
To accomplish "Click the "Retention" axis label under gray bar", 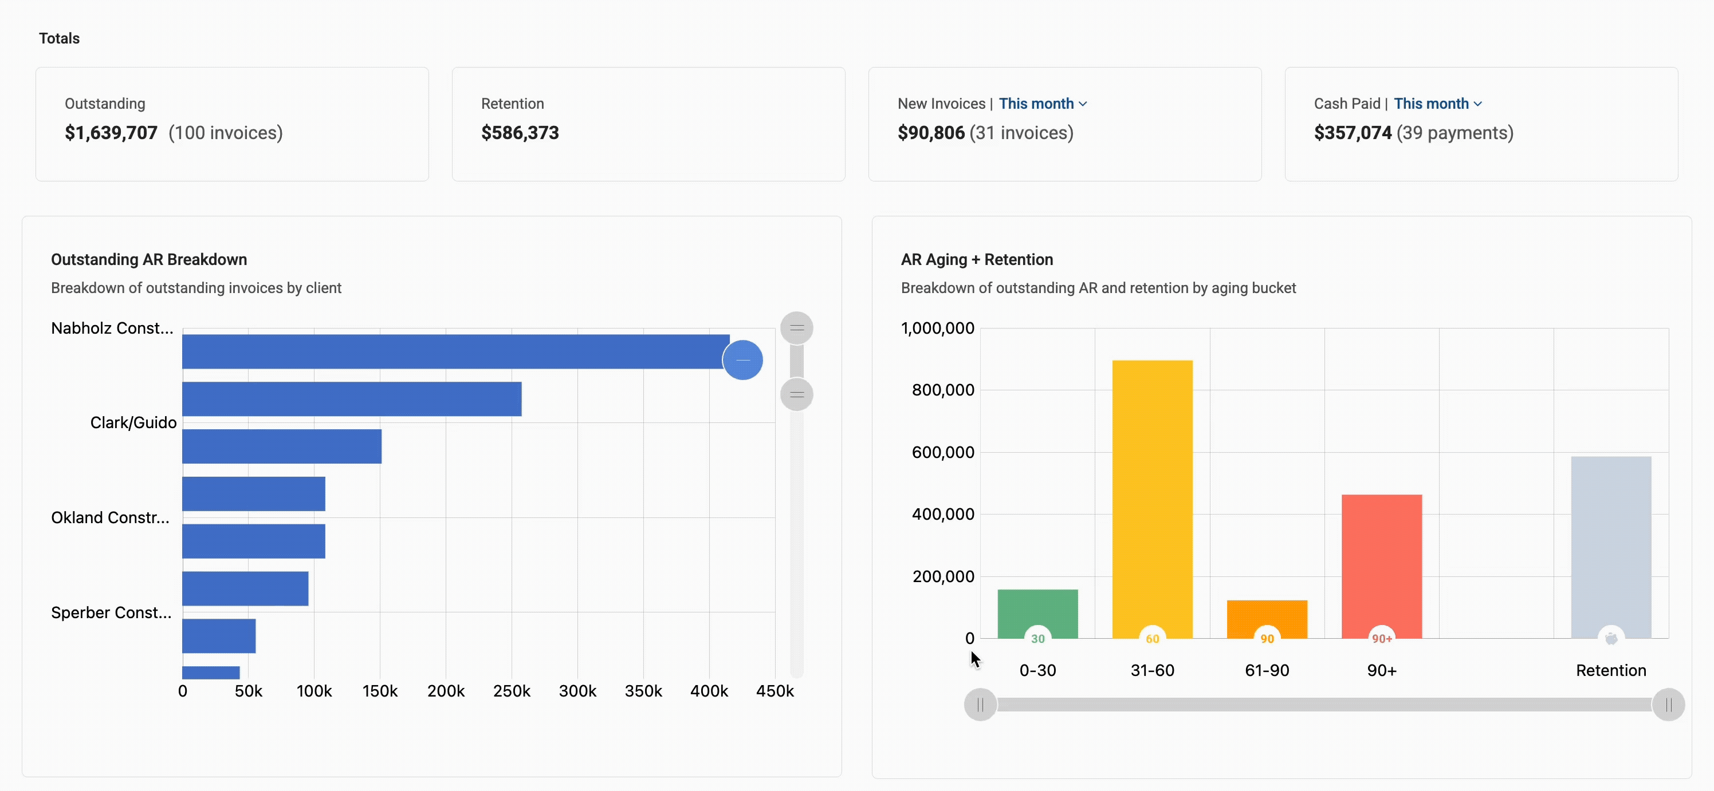I will [1611, 671].
